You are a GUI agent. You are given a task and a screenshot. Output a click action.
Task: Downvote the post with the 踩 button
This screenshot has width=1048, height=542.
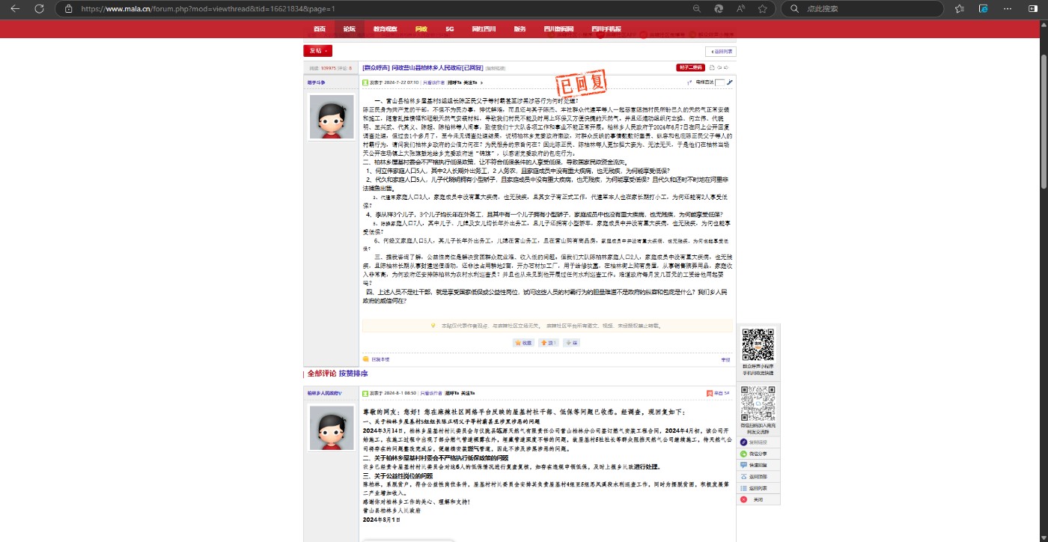572,342
